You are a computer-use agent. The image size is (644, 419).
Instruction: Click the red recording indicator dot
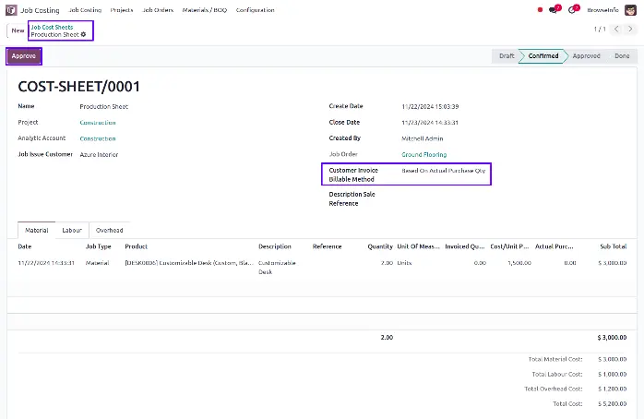coord(540,10)
